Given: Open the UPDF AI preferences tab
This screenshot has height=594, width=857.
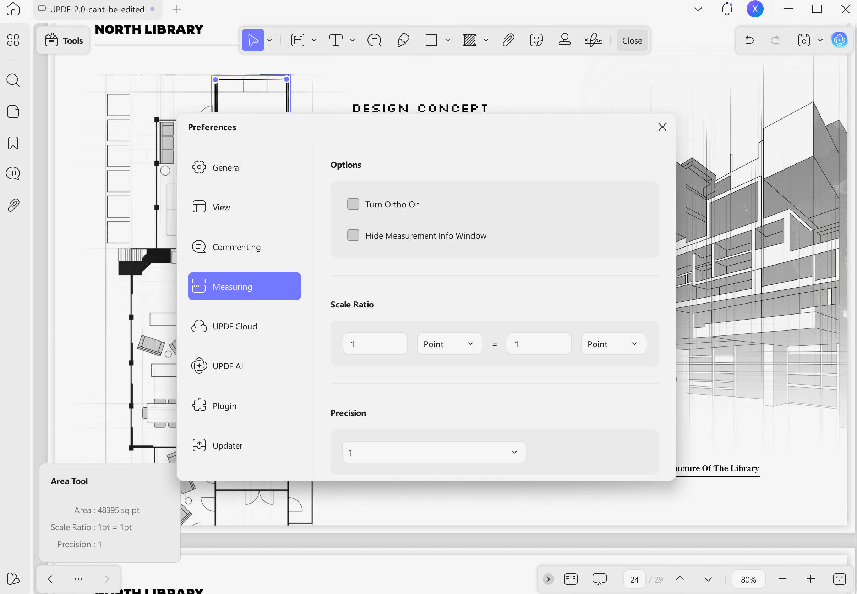Looking at the screenshot, I should (x=245, y=366).
